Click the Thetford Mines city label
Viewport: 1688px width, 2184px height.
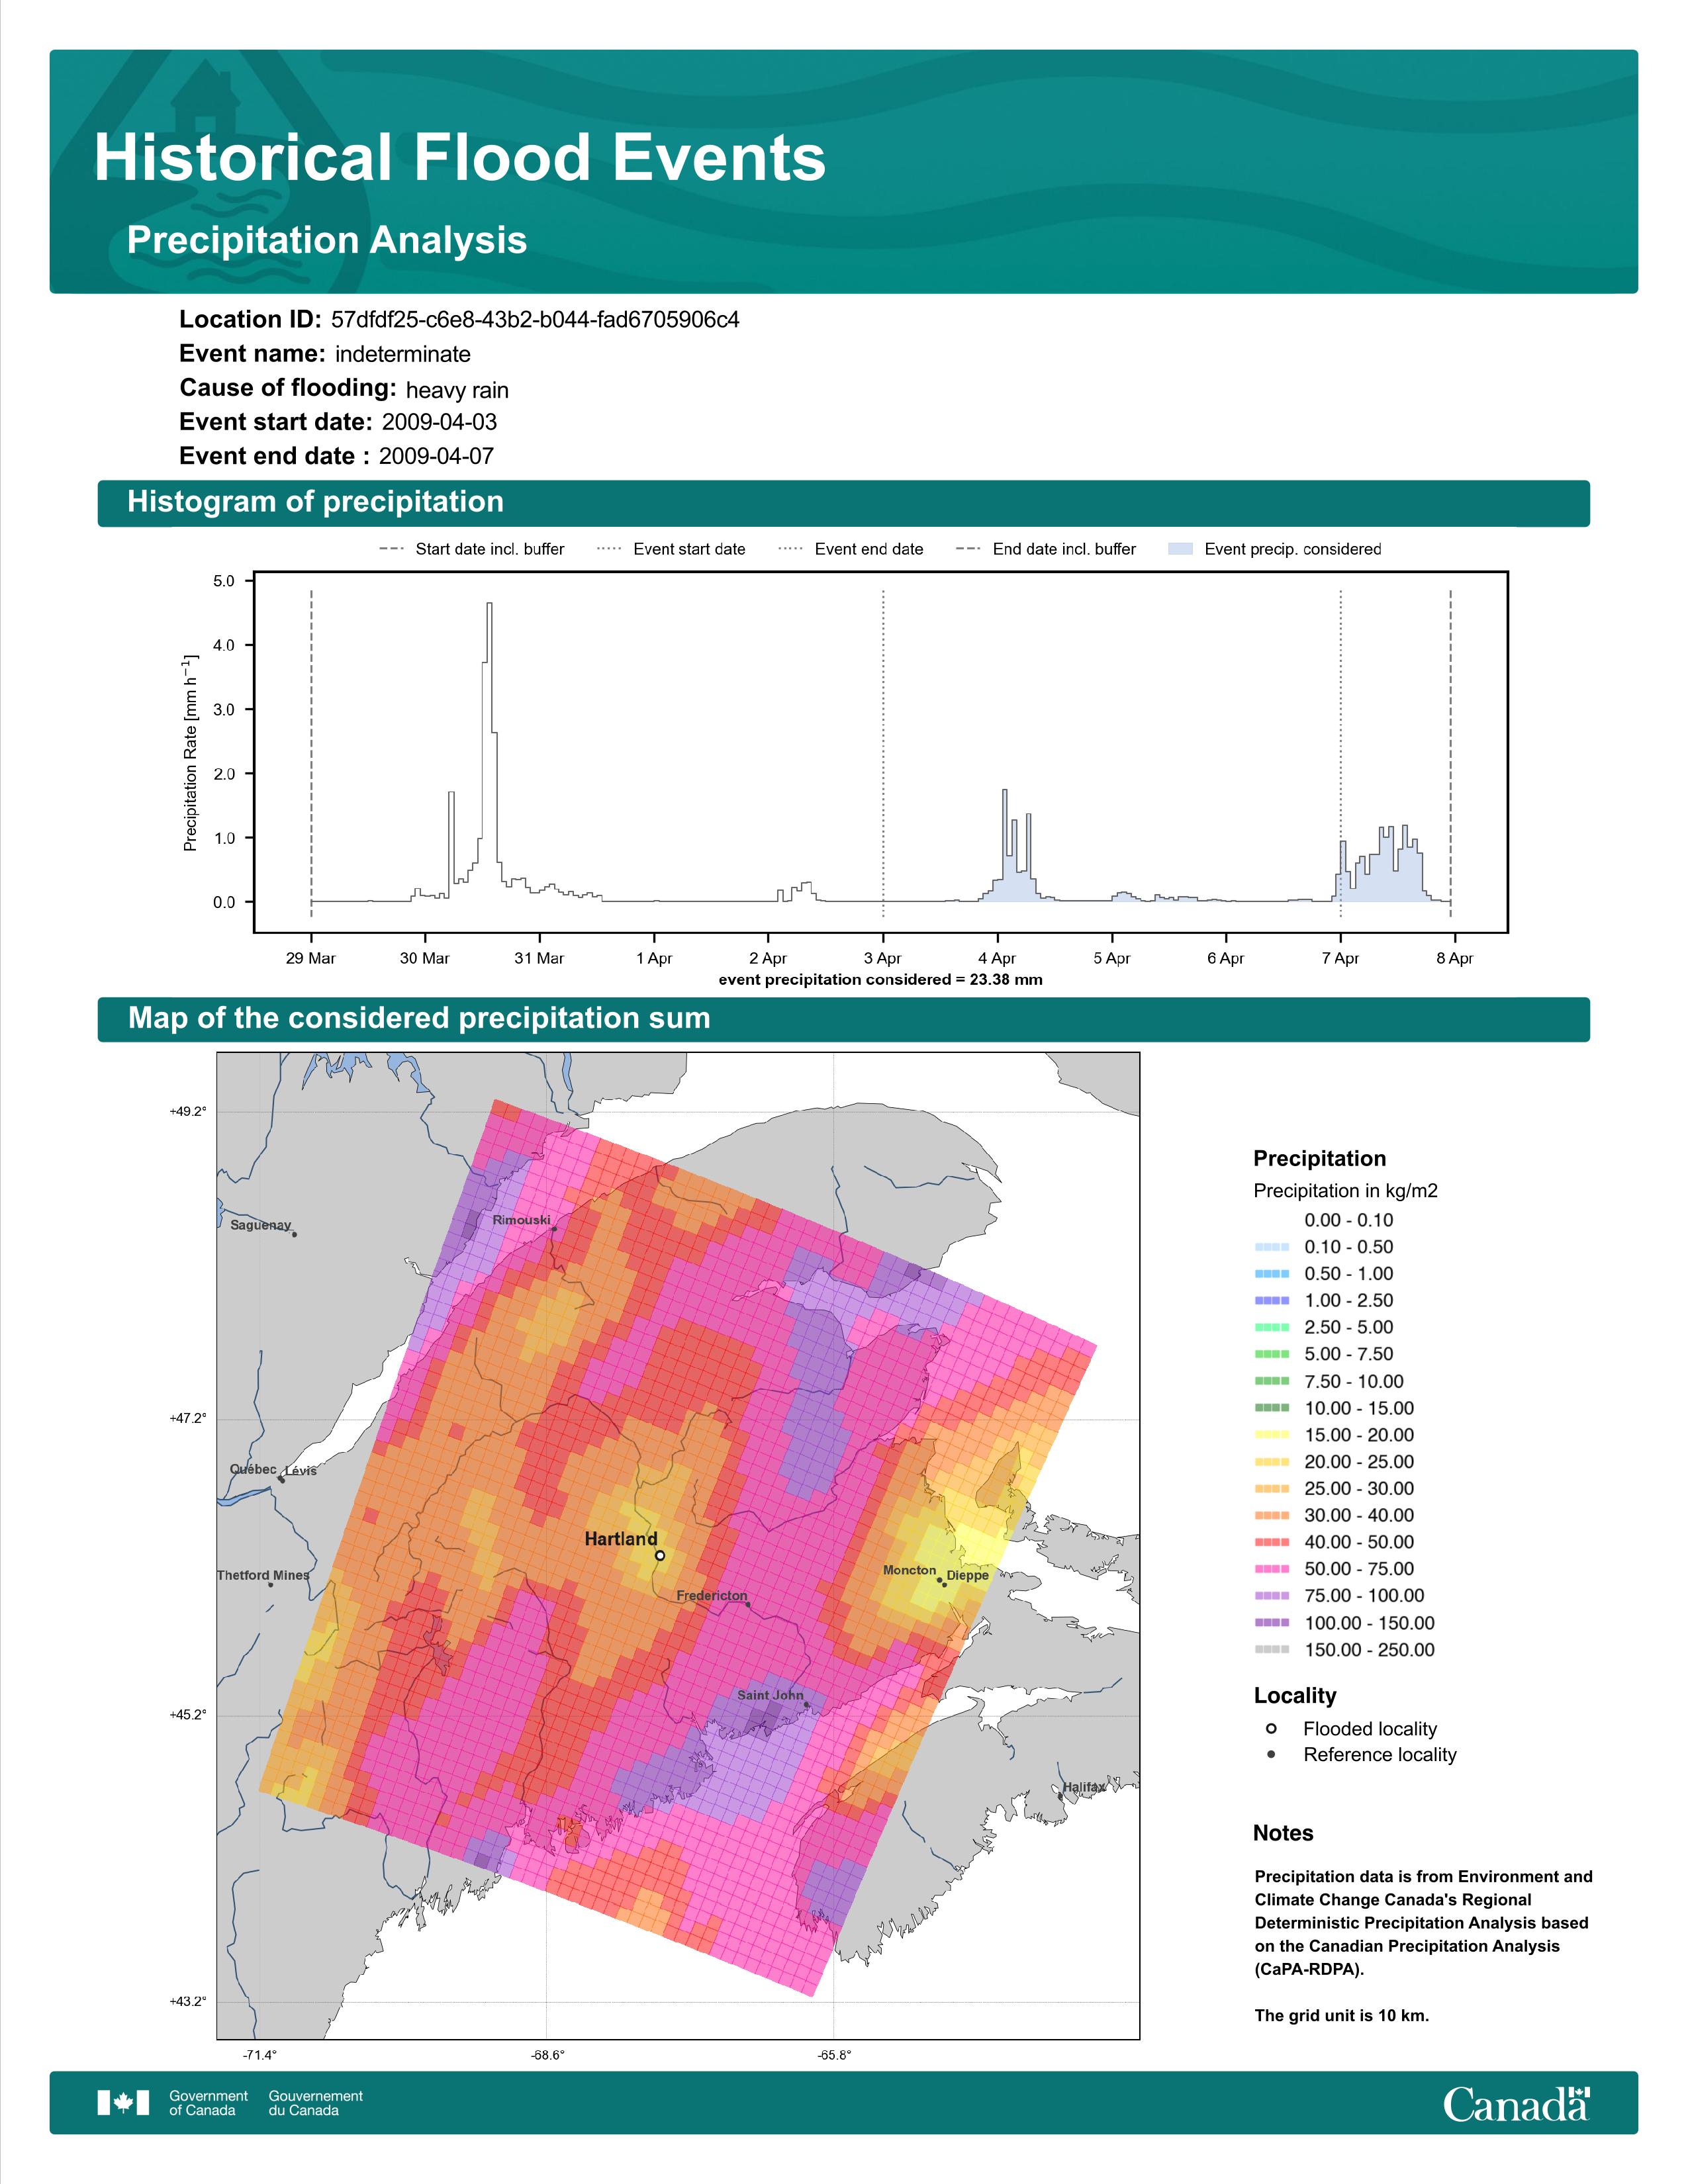tap(263, 1575)
